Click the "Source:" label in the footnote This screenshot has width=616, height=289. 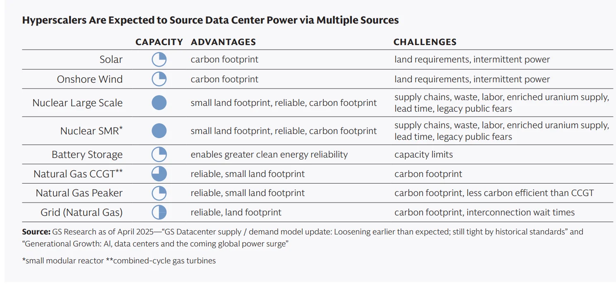pos(36,232)
